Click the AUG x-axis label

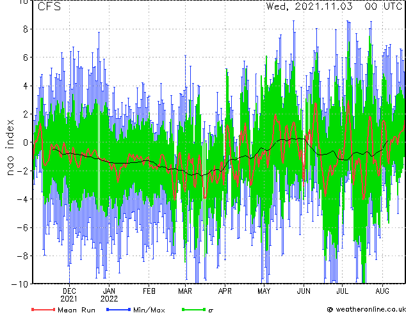382,291
